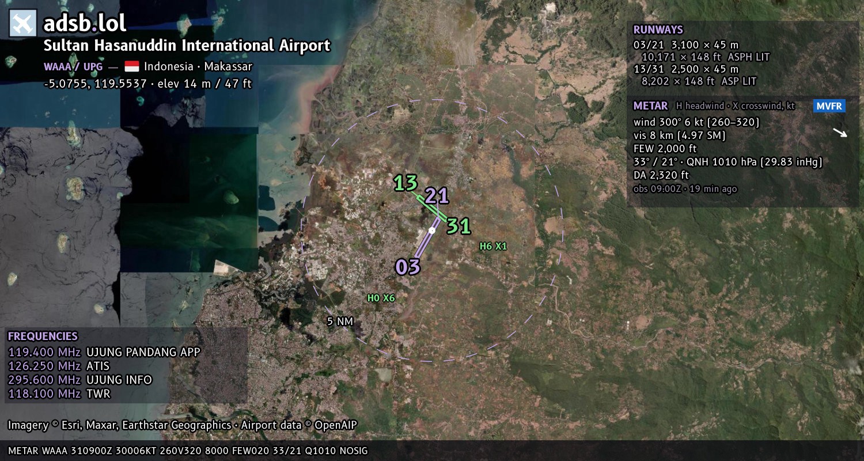Click the DA 2,320 ft density altitude
This screenshot has width=864, height=461.
click(x=661, y=175)
